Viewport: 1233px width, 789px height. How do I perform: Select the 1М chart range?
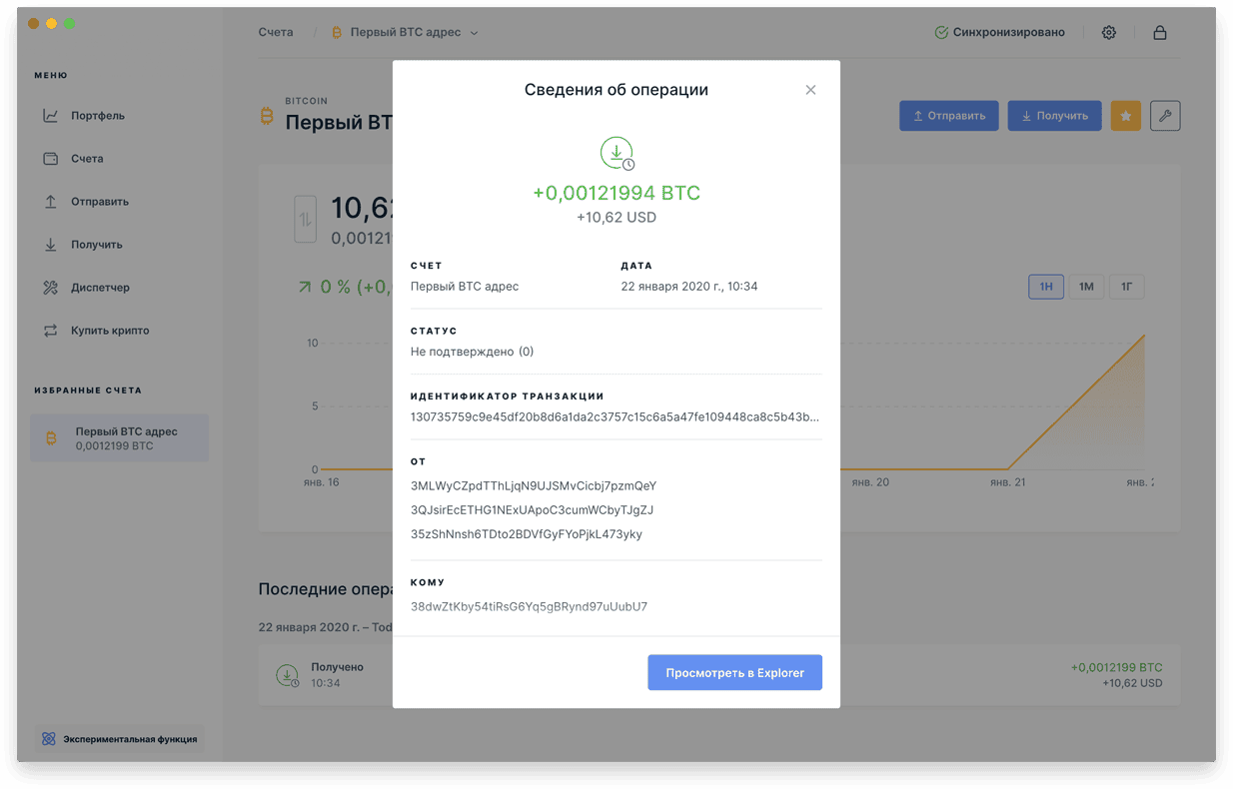[1086, 287]
